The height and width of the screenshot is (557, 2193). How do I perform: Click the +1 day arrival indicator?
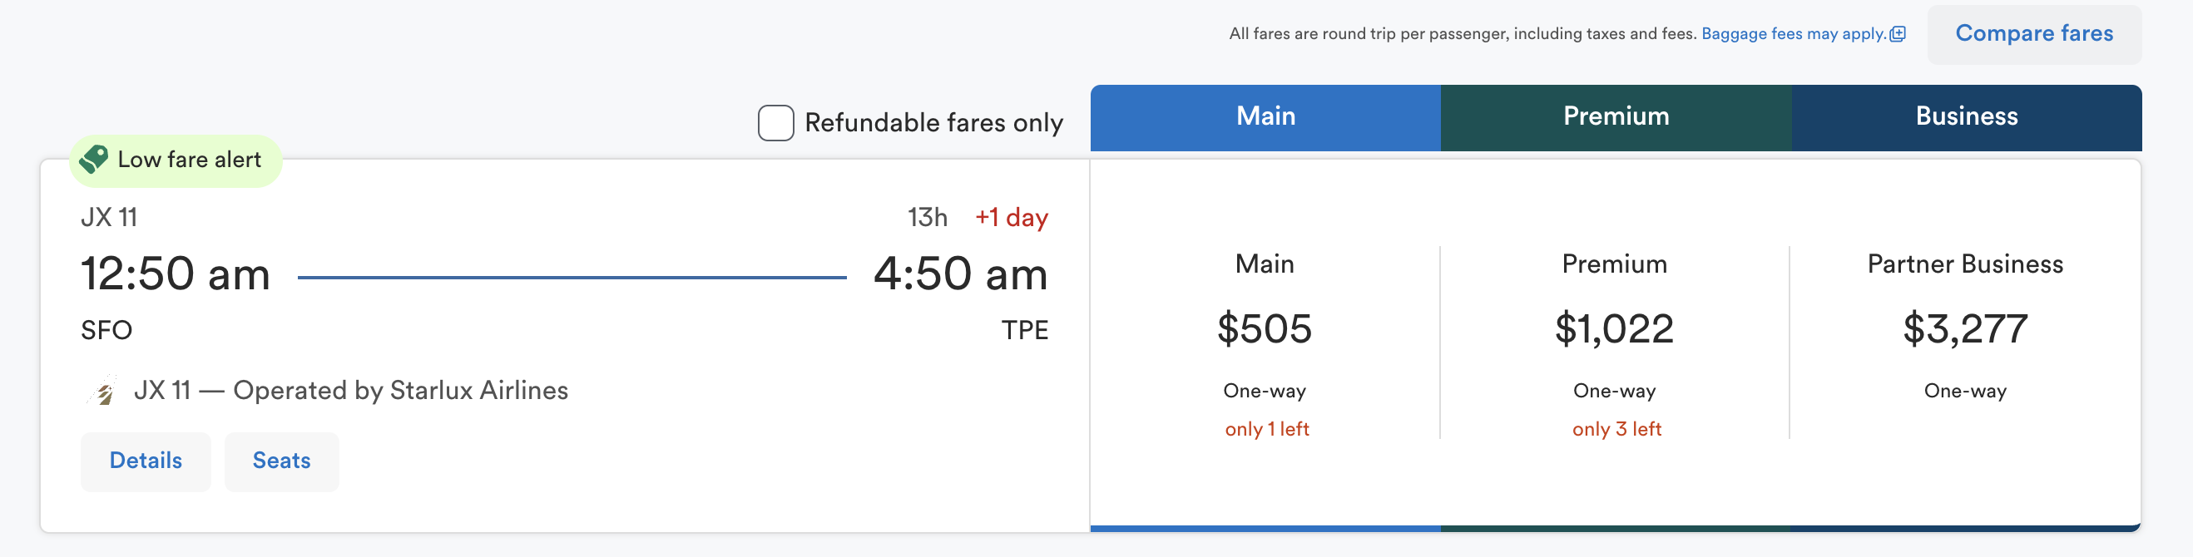tap(1012, 218)
